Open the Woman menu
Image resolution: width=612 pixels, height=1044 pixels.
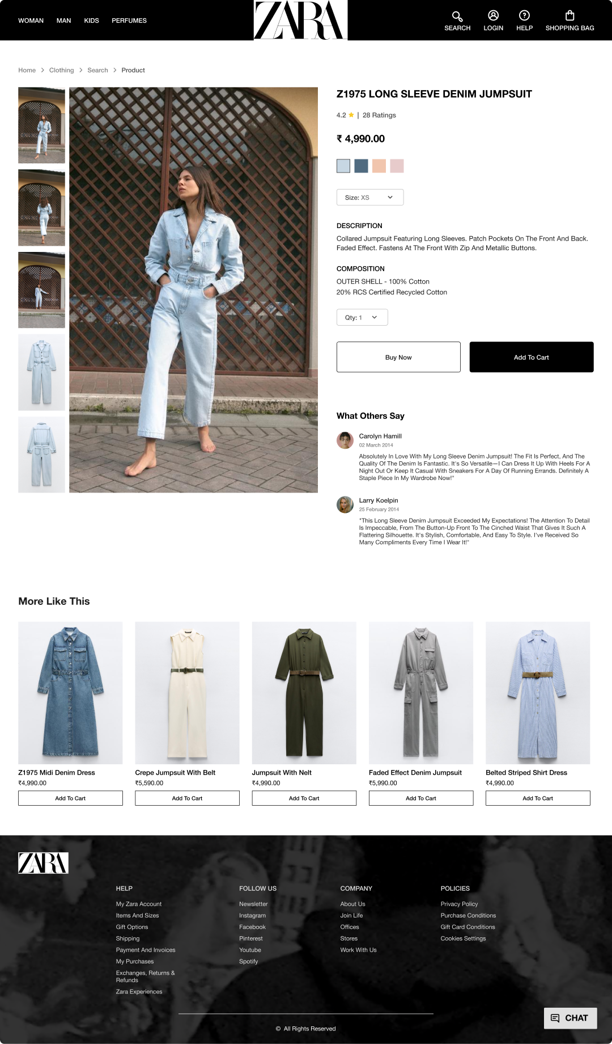pyautogui.click(x=31, y=20)
